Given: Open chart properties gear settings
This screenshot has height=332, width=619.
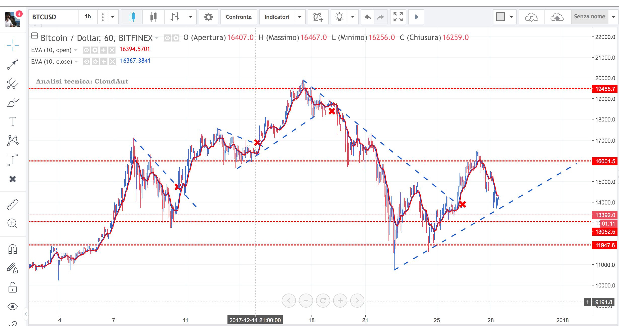Looking at the screenshot, I should point(209,17).
